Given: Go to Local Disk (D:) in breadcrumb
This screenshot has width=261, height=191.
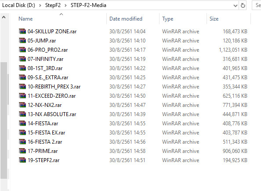Looking at the screenshot, I should pyautogui.click(x=18, y=5).
